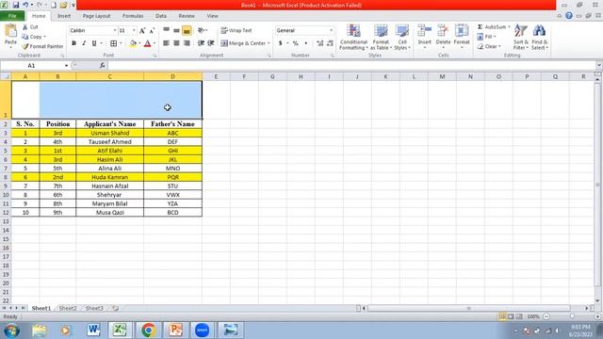Select the Format Painter brush
Viewport: 603px width, 339px height.
tap(25, 46)
